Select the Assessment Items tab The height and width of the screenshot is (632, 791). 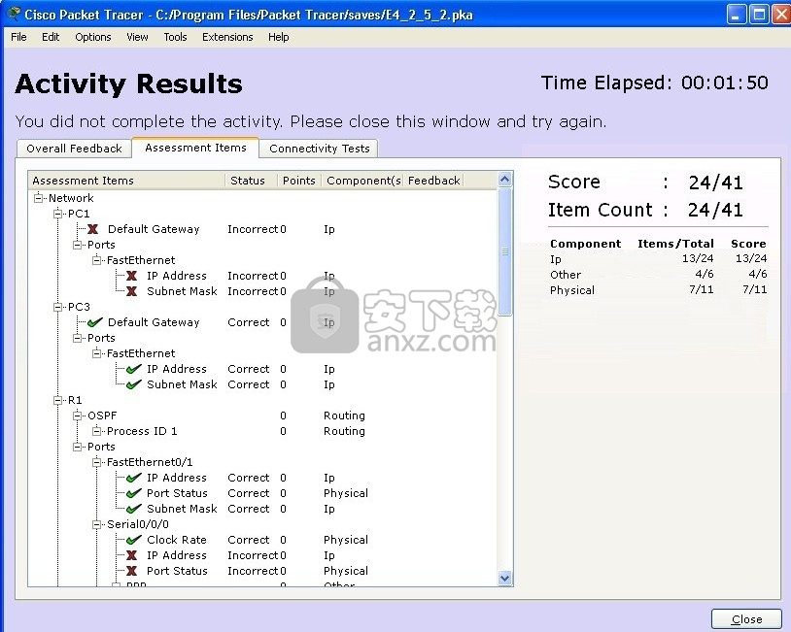[195, 148]
